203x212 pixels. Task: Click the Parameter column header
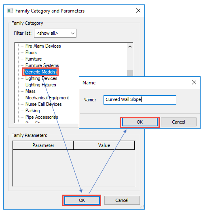click(43, 145)
